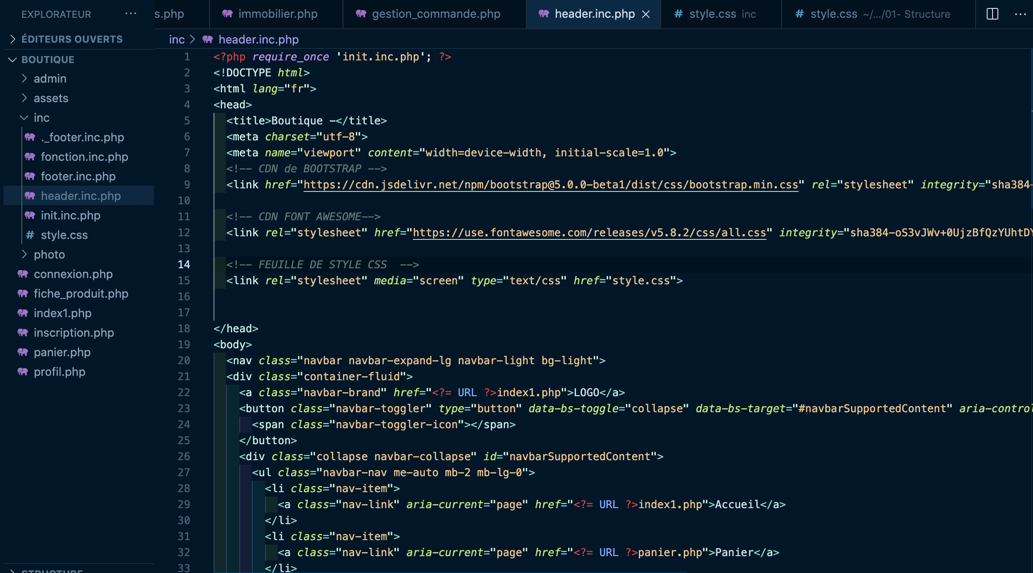
Task: Open the split editor icon top right
Action: (x=992, y=14)
